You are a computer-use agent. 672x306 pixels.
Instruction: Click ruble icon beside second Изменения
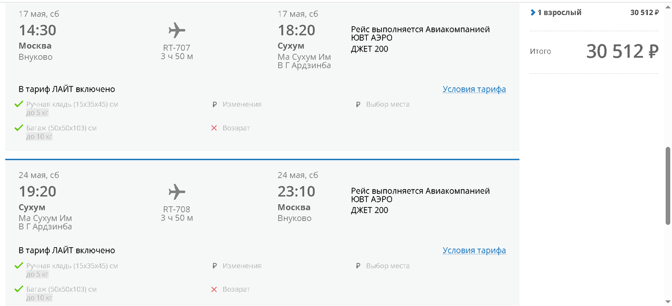[x=214, y=266]
